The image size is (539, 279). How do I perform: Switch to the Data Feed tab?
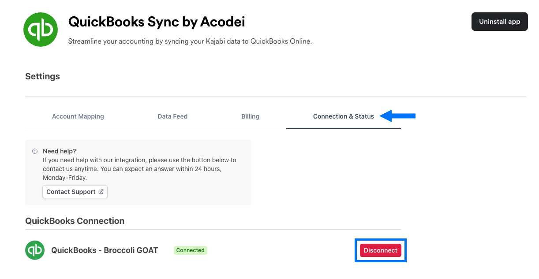[x=172, y=116]
